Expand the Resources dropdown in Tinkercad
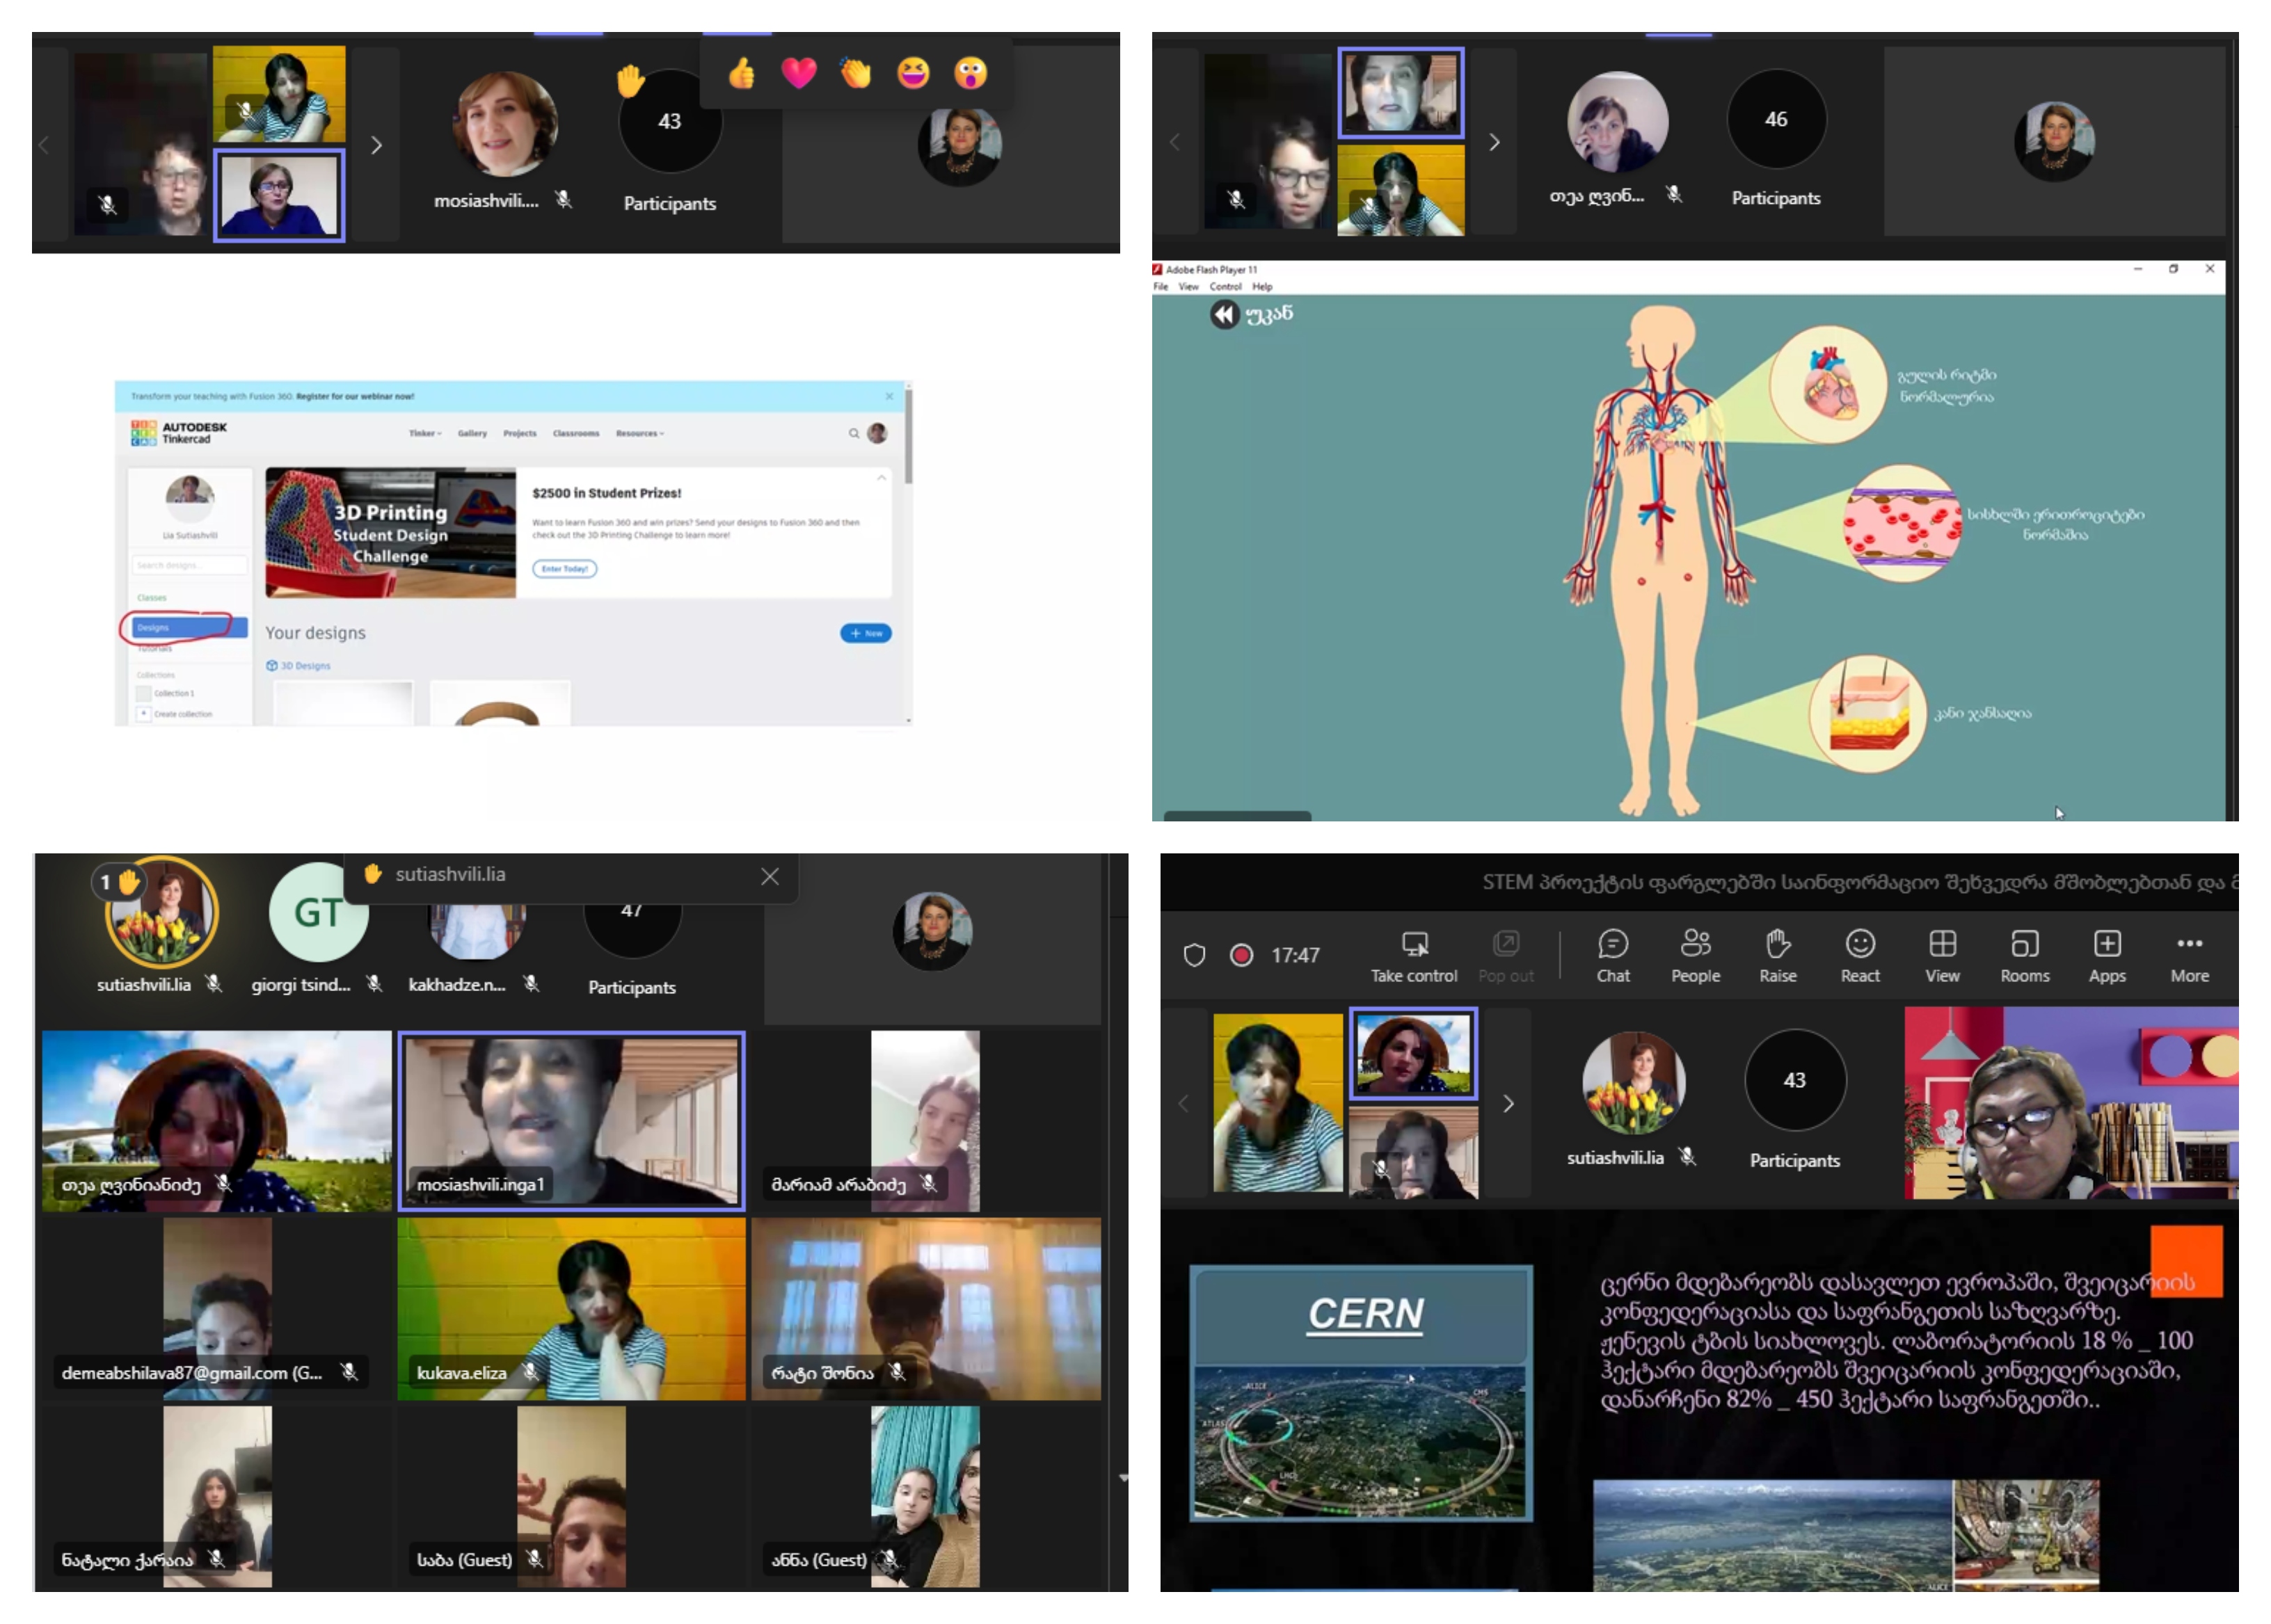The height and width of the screenshot is (1624, 2271). click(x=639, y=433)
